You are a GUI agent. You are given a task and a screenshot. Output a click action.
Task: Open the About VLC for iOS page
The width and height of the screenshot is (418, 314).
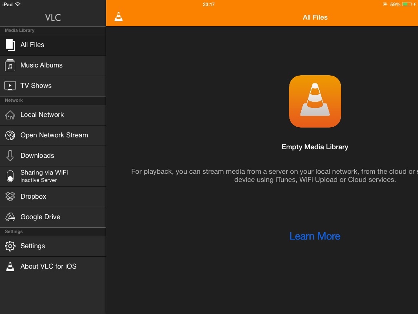48,266
